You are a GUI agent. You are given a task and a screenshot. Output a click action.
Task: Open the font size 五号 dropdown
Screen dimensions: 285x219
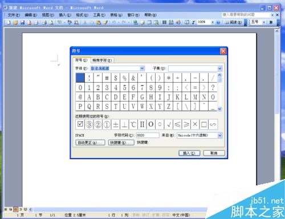(264, 22)
